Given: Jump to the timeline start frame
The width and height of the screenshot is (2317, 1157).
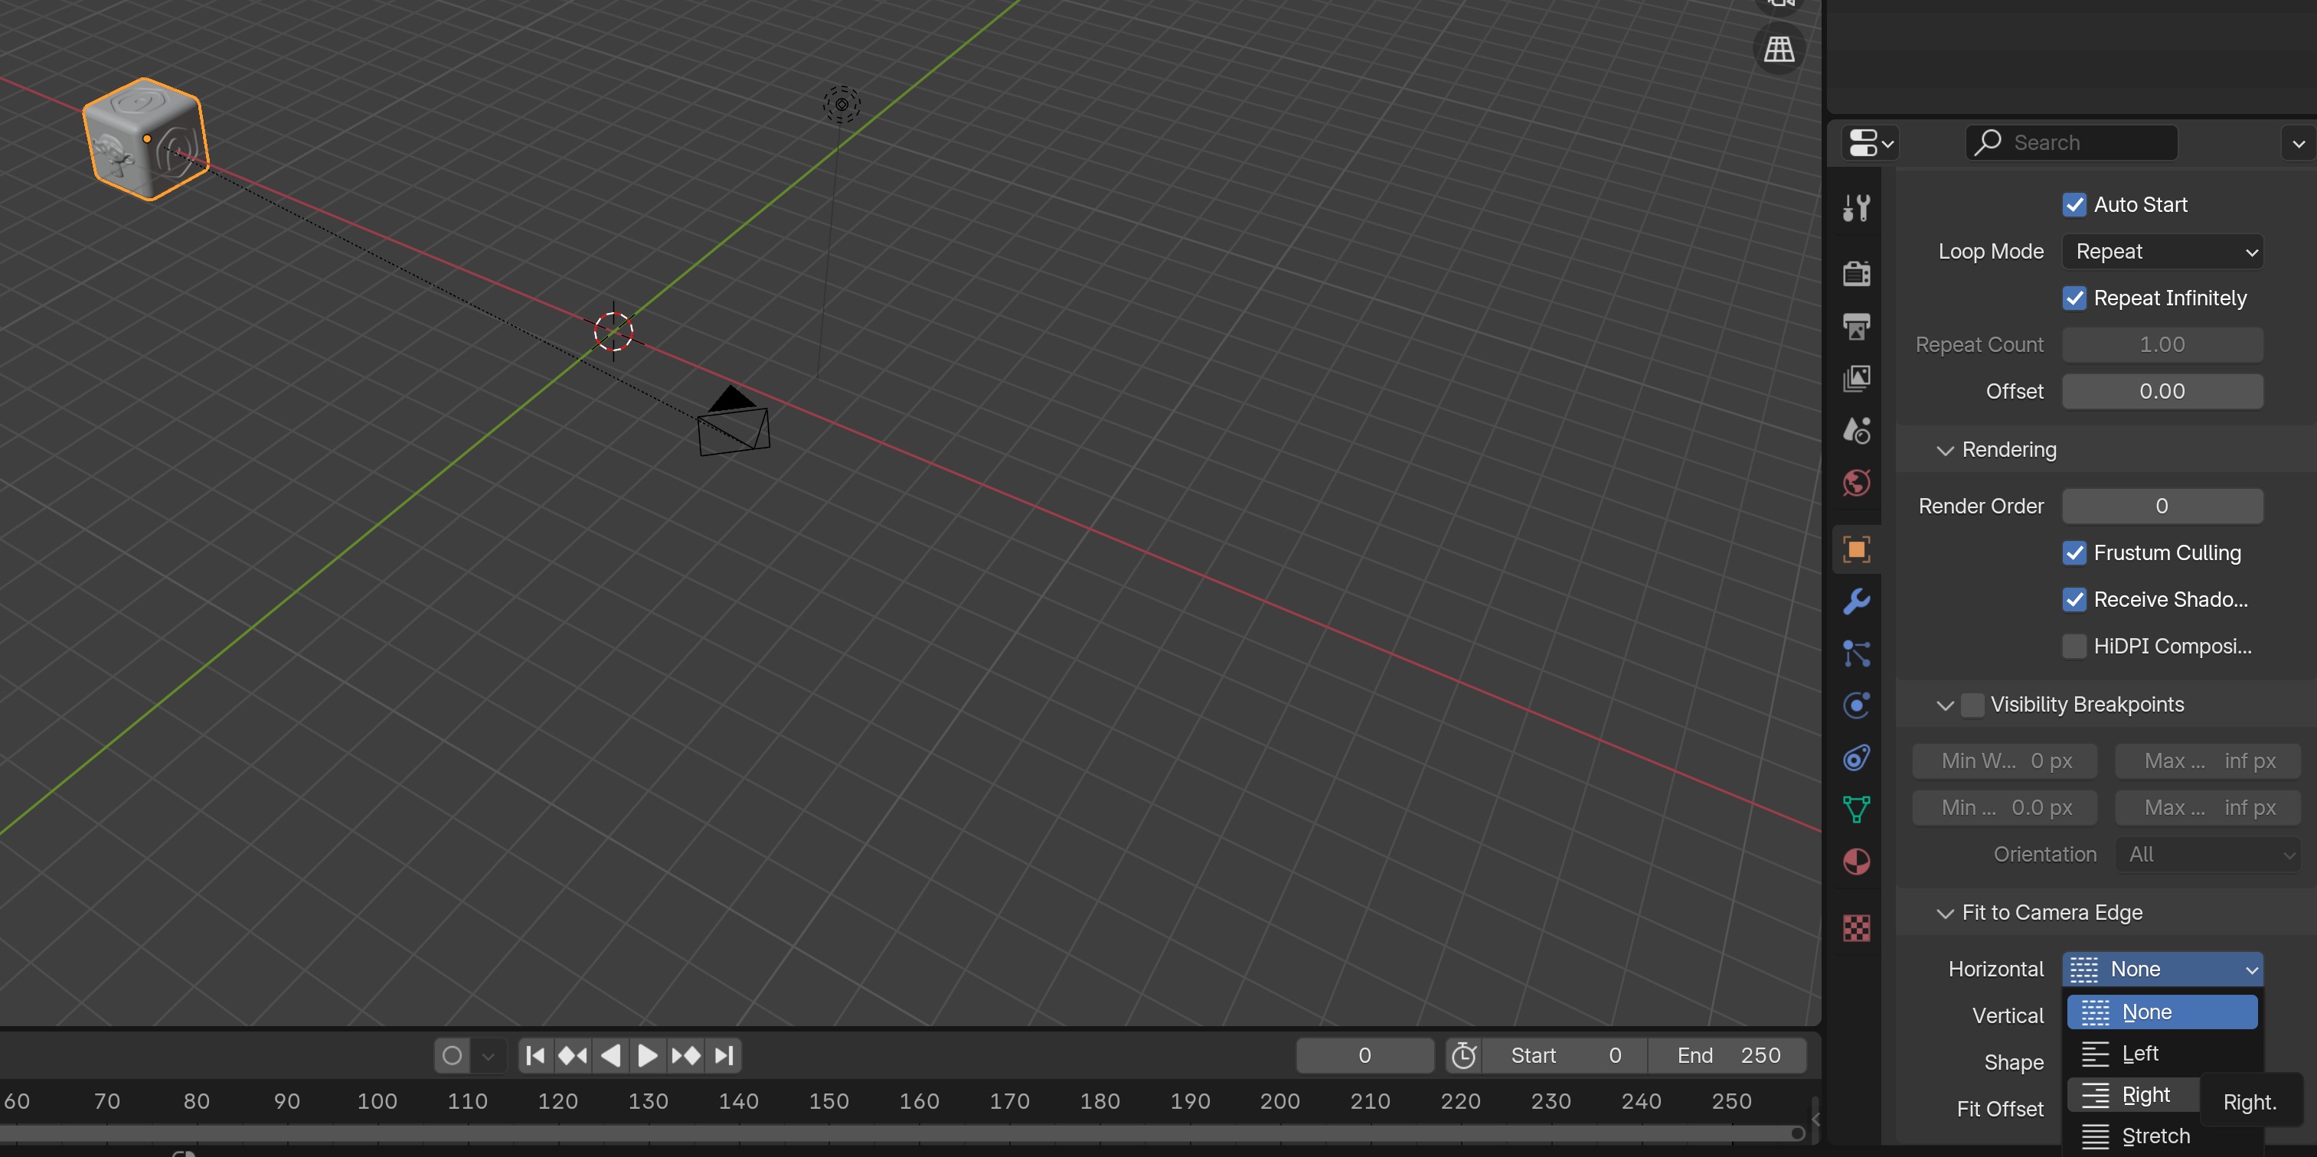Looking at the screenshot, I should click(534, 1055).
